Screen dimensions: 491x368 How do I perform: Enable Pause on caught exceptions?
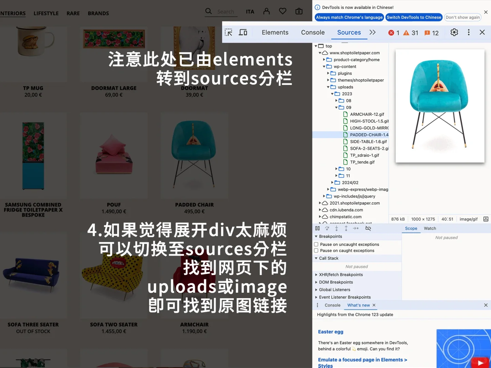click(316, 250)
